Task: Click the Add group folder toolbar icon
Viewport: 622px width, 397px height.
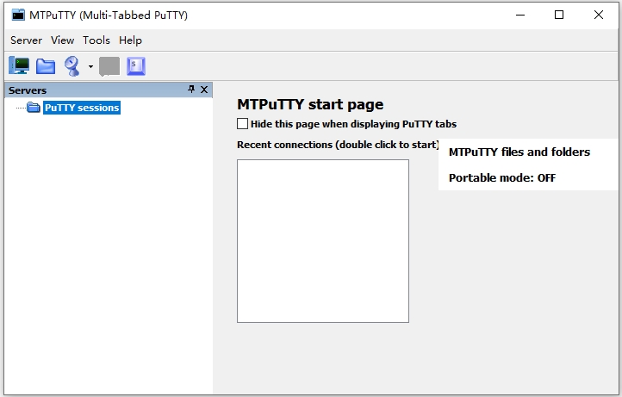Action: [46, 66]
